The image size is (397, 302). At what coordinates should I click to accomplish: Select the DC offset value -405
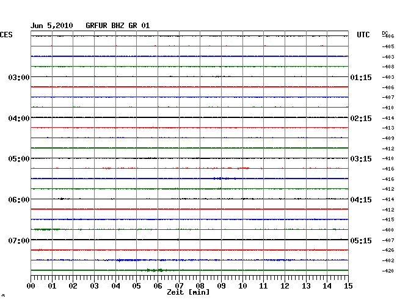pyautogui.click(x=388, y=46)
